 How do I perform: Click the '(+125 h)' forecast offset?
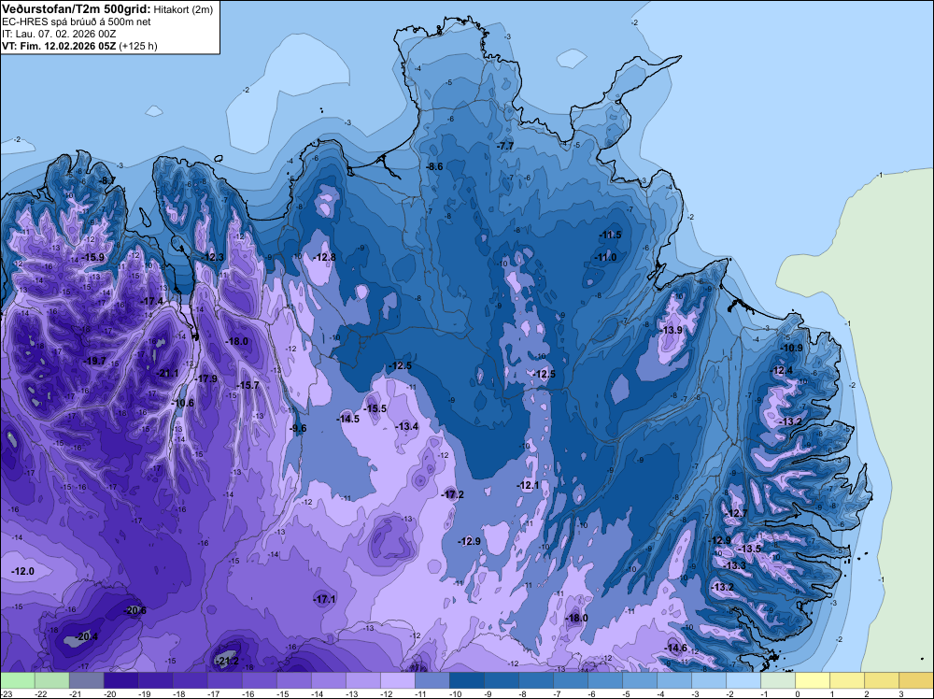[138, 46]
